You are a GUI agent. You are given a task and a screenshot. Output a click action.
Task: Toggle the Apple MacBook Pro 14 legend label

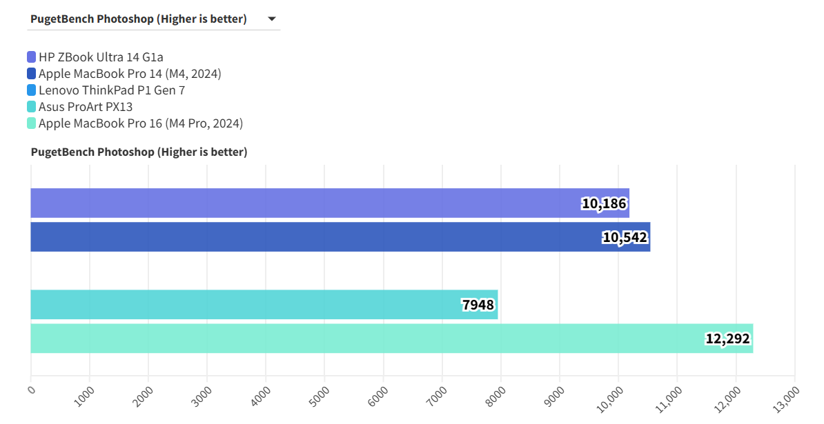[130, 73]
